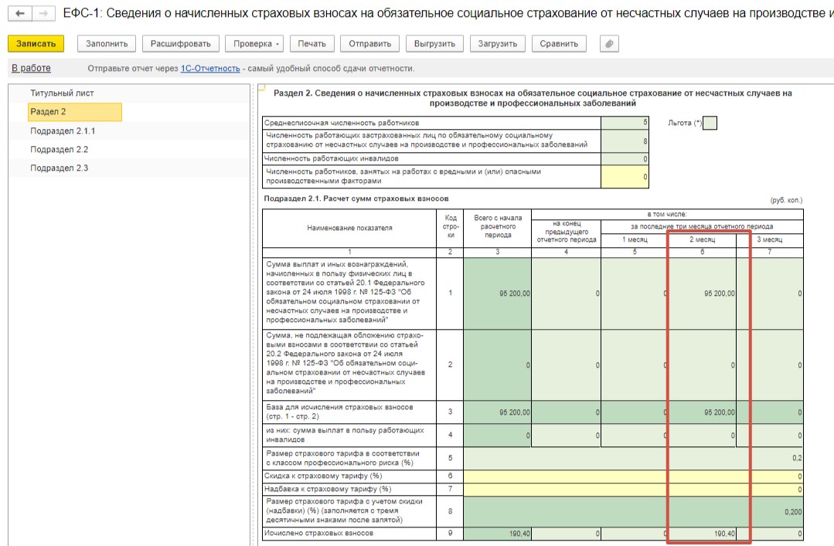The image size is (834, 546).
Task: Click the Выгрузить button
Action: click(434, 43)
